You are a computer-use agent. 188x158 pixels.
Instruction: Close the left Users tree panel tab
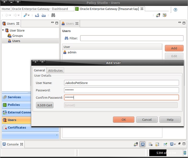(18, 24)
